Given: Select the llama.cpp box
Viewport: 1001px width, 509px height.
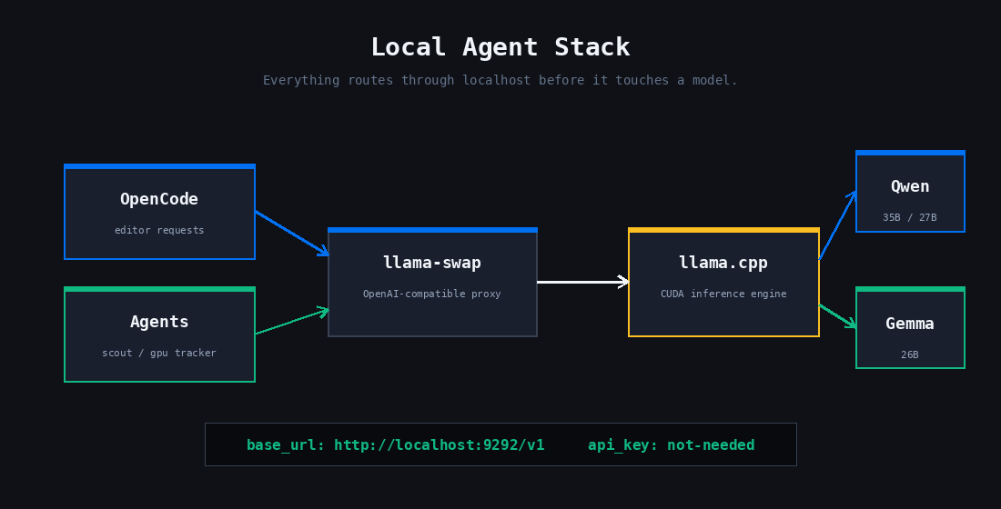Looking at the screenshot, I should (x=724, y=282).
